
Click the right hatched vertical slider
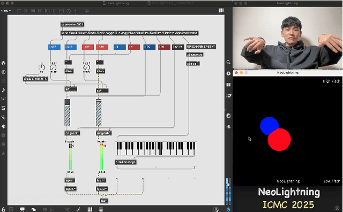coord(99,112)
